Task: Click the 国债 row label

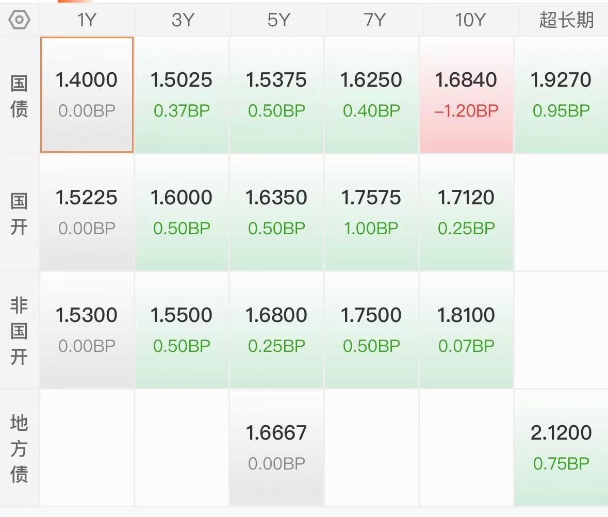Action: [x=19, y=95]
